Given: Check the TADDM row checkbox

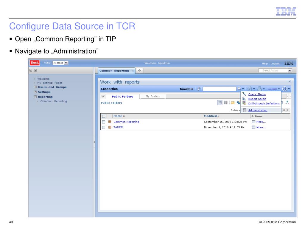Looking at the screenshot, I should (x=103, y=127).
